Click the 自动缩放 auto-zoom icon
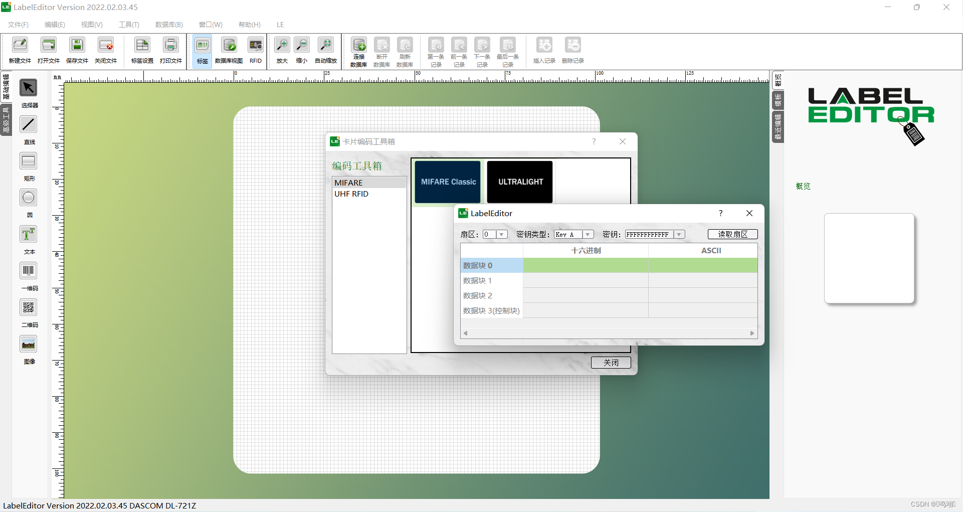Screen dimensions: 963x512 326,45
